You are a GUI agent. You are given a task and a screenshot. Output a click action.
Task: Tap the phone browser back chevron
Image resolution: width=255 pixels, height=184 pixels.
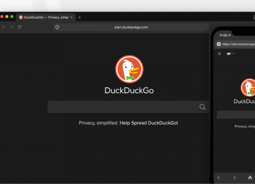tap(218, 178)
